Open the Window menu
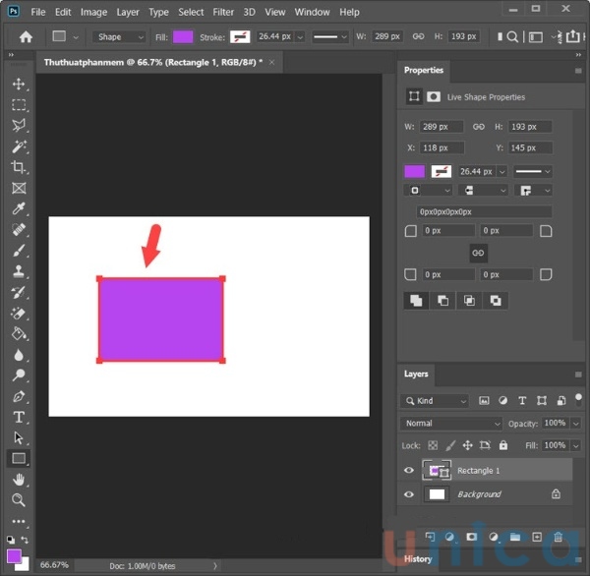Viewport: 590px width, 576px height. point(312,12)
